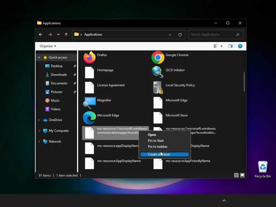The height and width of the screenshot is (207, 276).
Task: Open the Firefox application icon
Action: (x=89, y=57)
